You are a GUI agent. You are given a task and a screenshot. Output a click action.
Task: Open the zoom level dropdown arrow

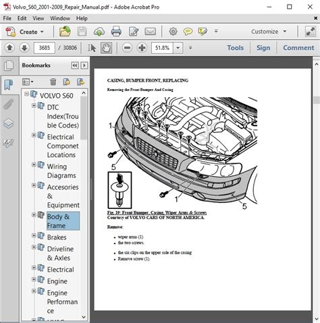(178, 48)
